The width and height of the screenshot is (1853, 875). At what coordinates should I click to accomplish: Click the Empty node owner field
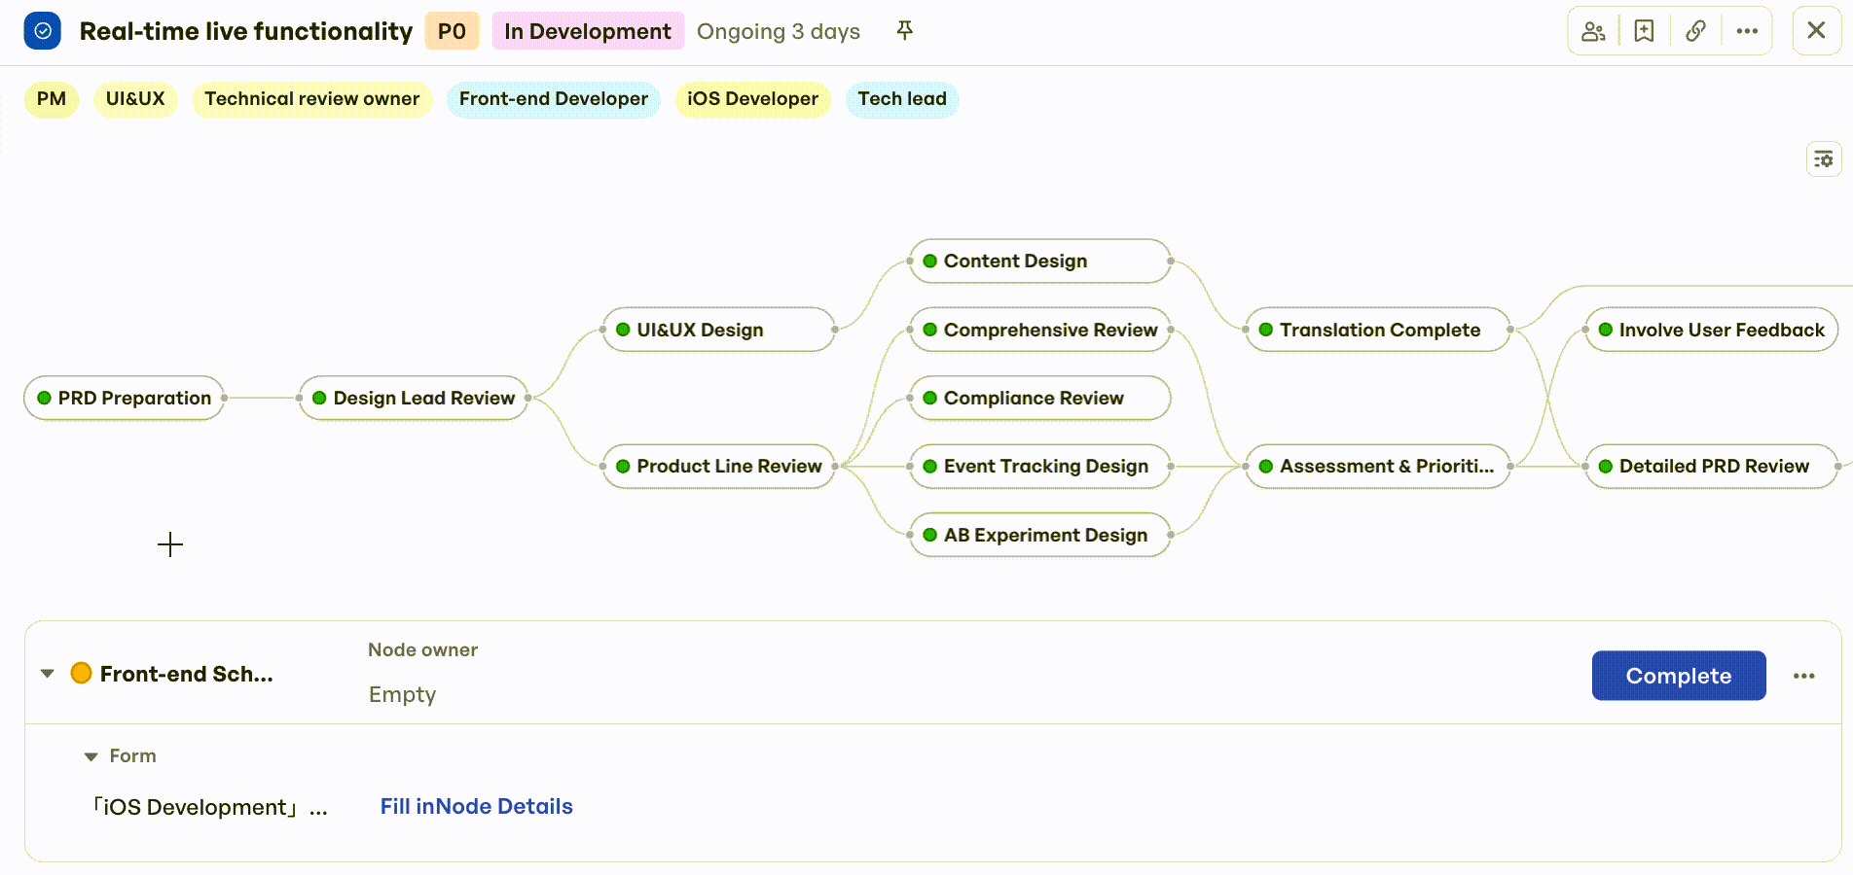point(402,694)
